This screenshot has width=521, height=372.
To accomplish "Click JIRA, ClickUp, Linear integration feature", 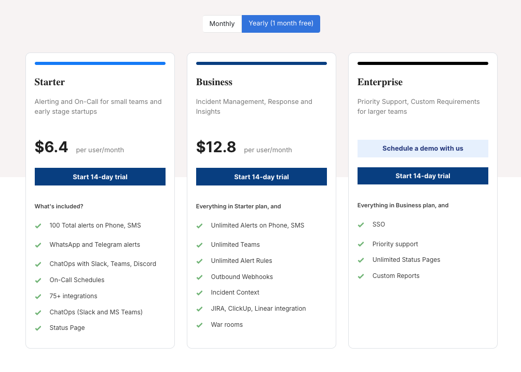I will coord(258,309).
